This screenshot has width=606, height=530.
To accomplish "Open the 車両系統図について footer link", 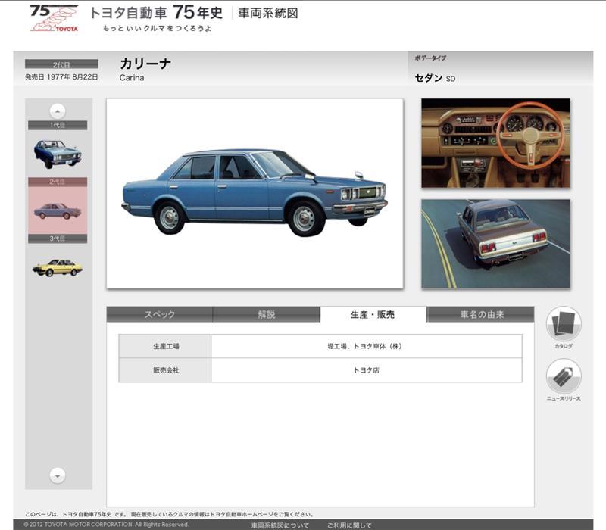I will (280, 525).
